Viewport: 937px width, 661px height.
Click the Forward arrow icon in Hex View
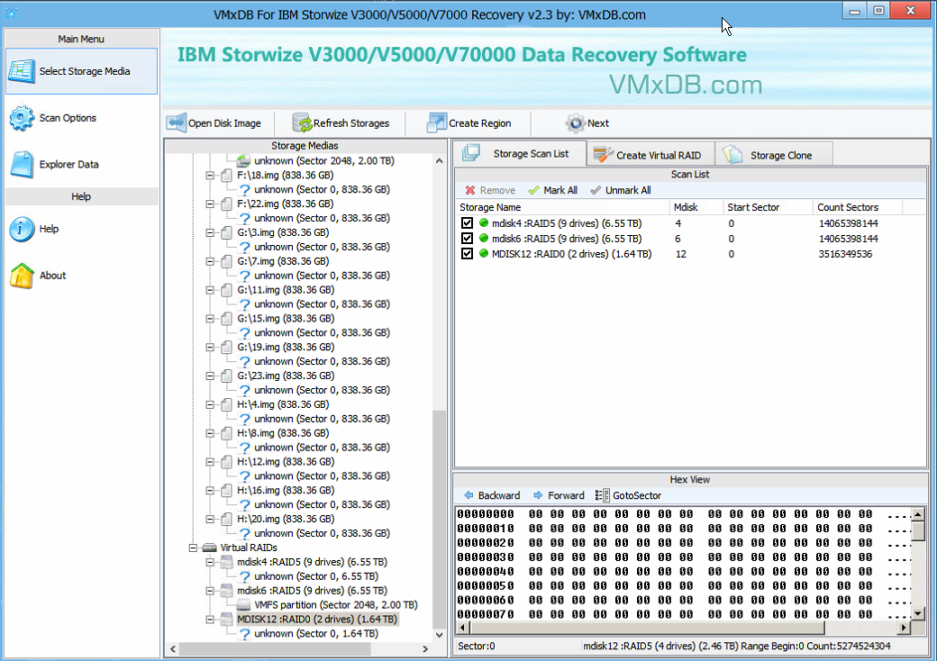tap(538, 495)
